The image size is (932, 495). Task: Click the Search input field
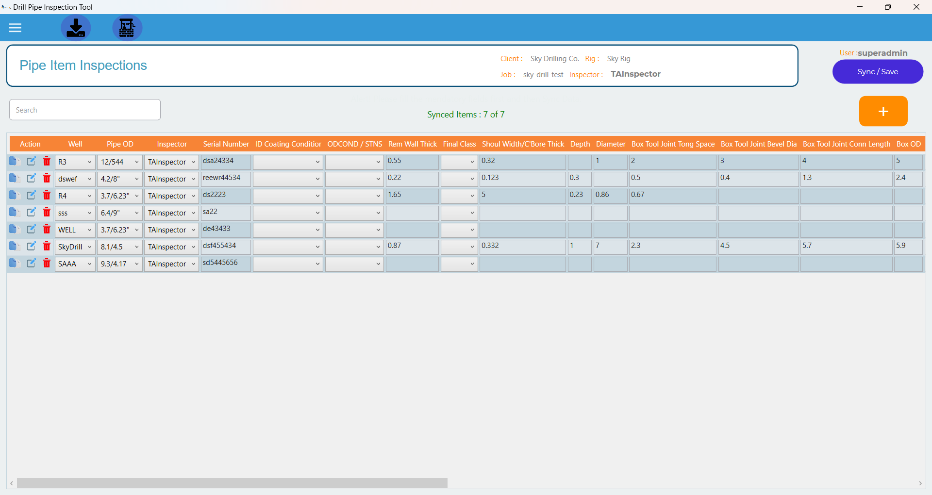[x=85, y=110]
